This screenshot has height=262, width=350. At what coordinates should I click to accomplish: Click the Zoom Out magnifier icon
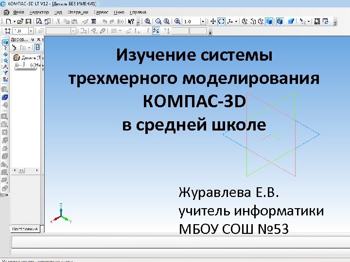click(x=167, y=21)
